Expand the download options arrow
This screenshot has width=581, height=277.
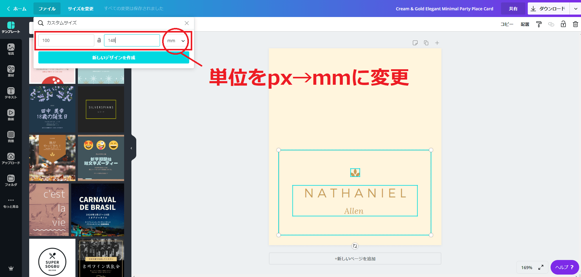[576, 9]
